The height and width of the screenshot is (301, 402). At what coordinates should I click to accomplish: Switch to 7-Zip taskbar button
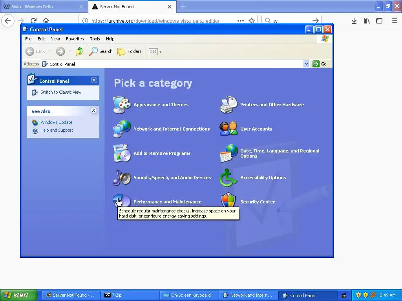(x=130, y=296)
